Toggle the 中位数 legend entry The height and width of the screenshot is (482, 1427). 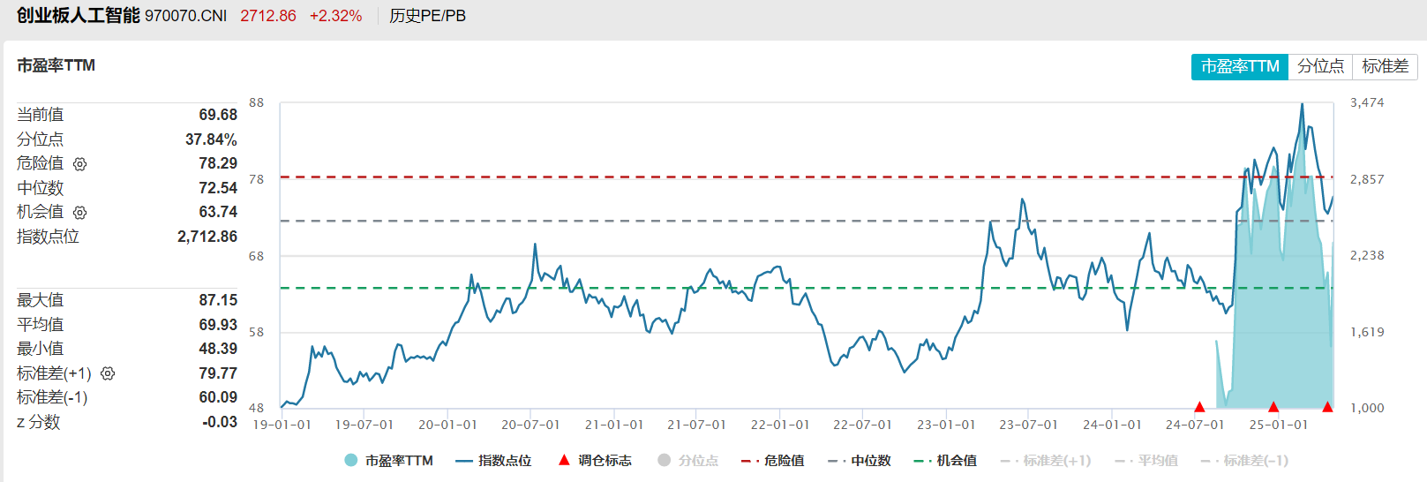(860, 461)
